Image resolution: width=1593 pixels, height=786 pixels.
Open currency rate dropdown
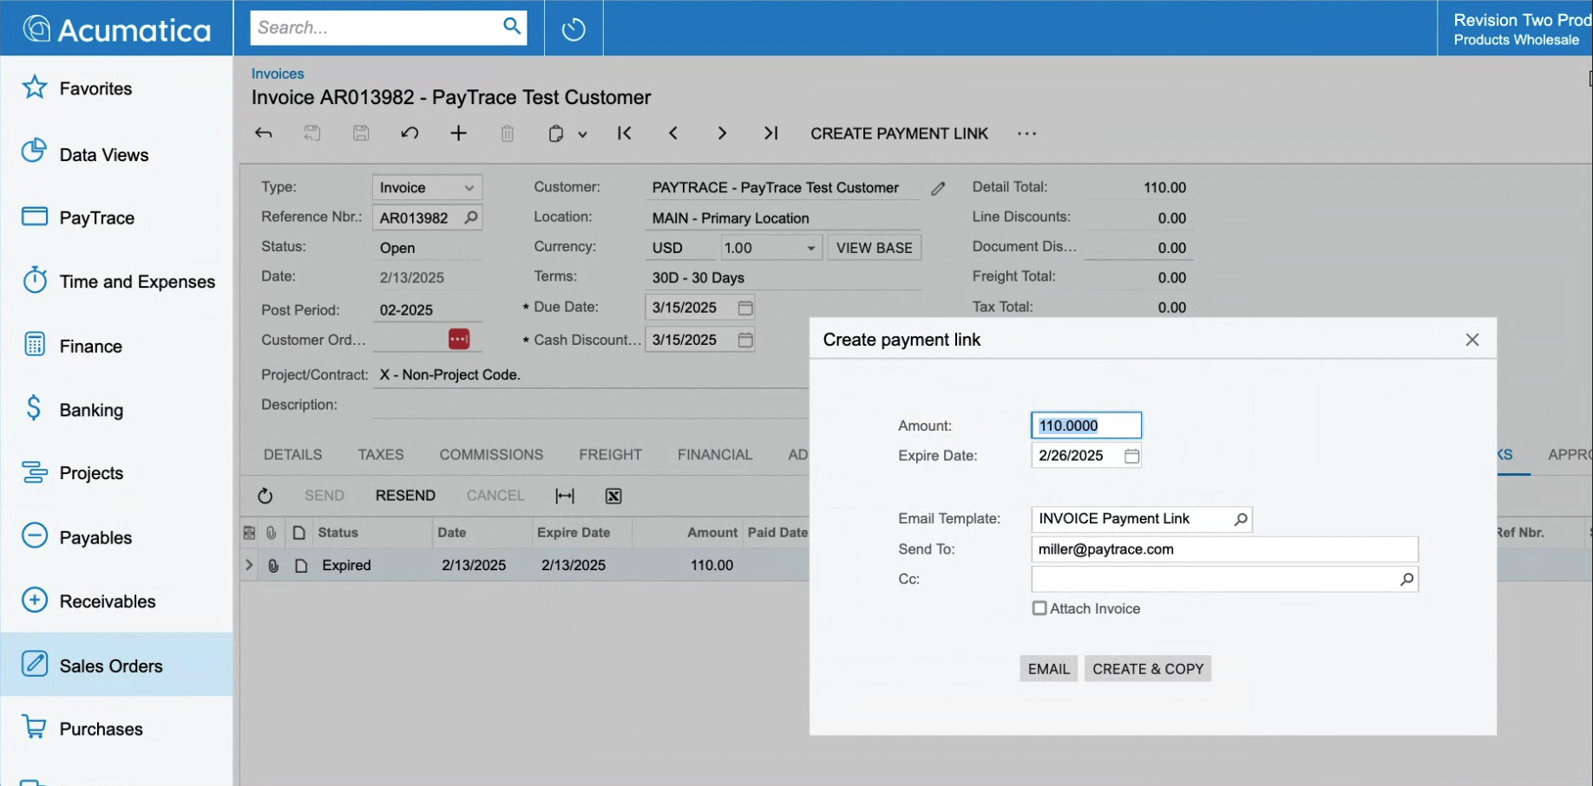tap(810, 248)
